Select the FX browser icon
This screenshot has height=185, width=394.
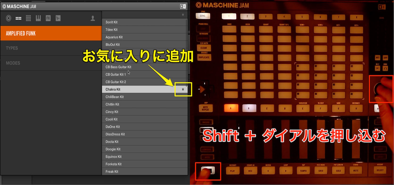coord(48,18)
